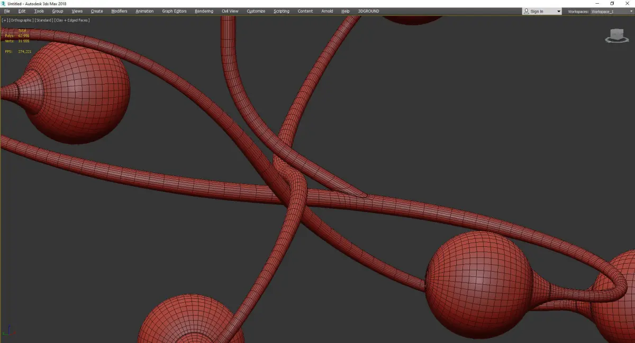The width and height of the screenshot is (635, 343).
Task: Close the 3ds Max window
Action: point(627,4)
